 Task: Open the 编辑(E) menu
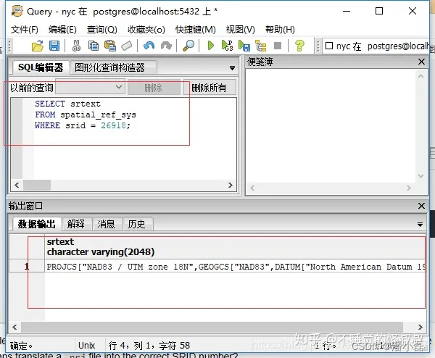click(x=62, y=30)
